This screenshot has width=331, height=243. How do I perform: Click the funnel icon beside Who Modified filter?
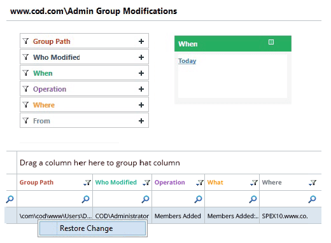pyautogui.click(x=25, y=57)
